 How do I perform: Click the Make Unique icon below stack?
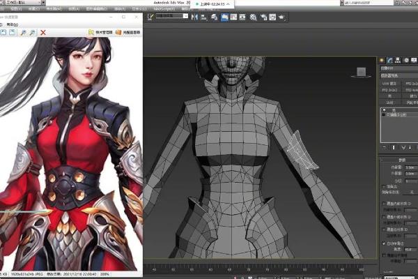tap(403, 148)
